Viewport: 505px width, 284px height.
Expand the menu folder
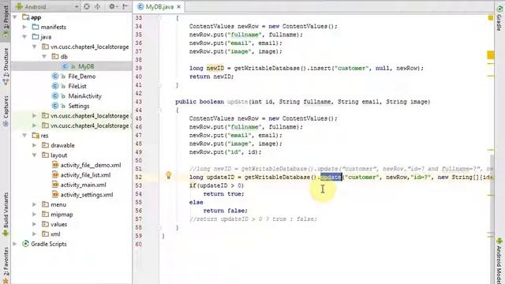point(34,204)
